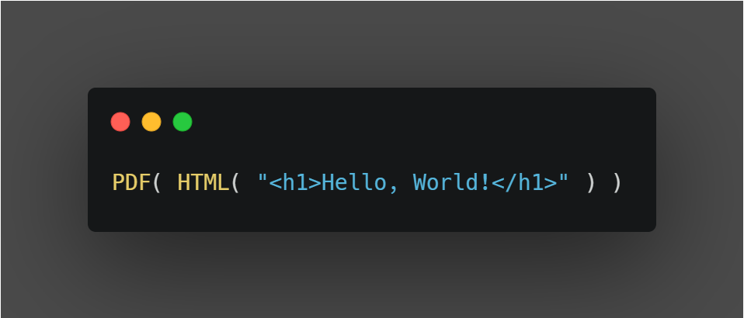Screen dimensions: 744x318
Task: Select the HTML function name
Action: (x=202, y=183)
